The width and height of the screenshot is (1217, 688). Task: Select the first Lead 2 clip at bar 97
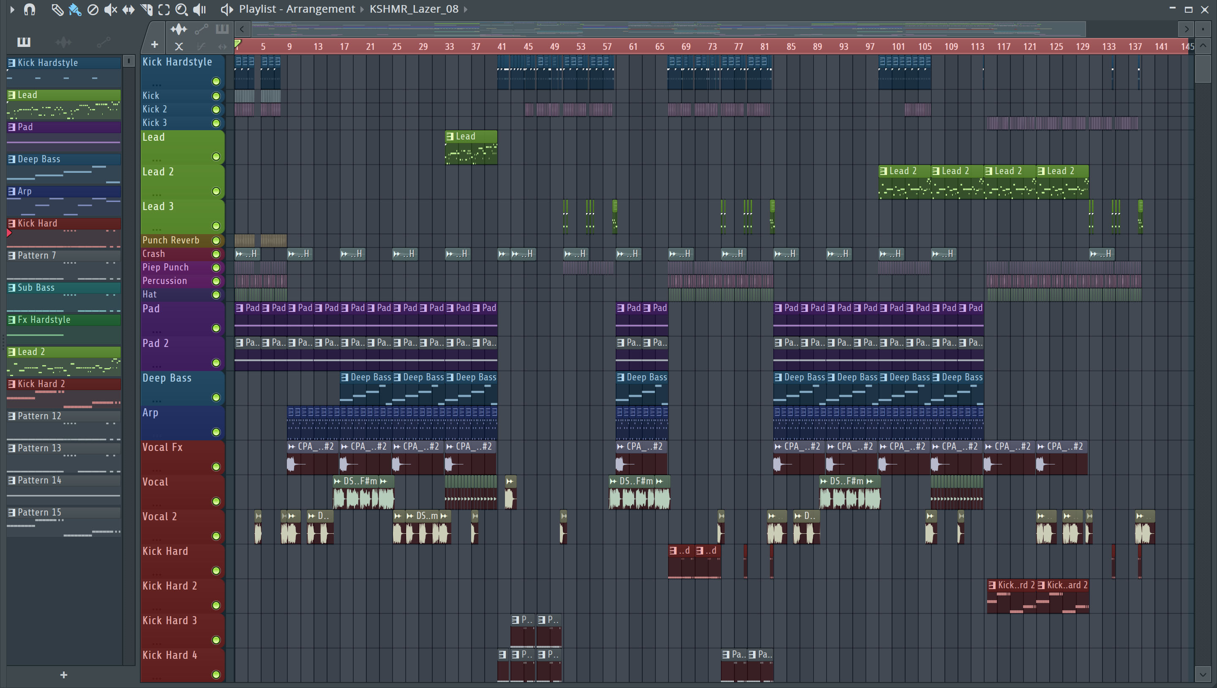(904, 182)
